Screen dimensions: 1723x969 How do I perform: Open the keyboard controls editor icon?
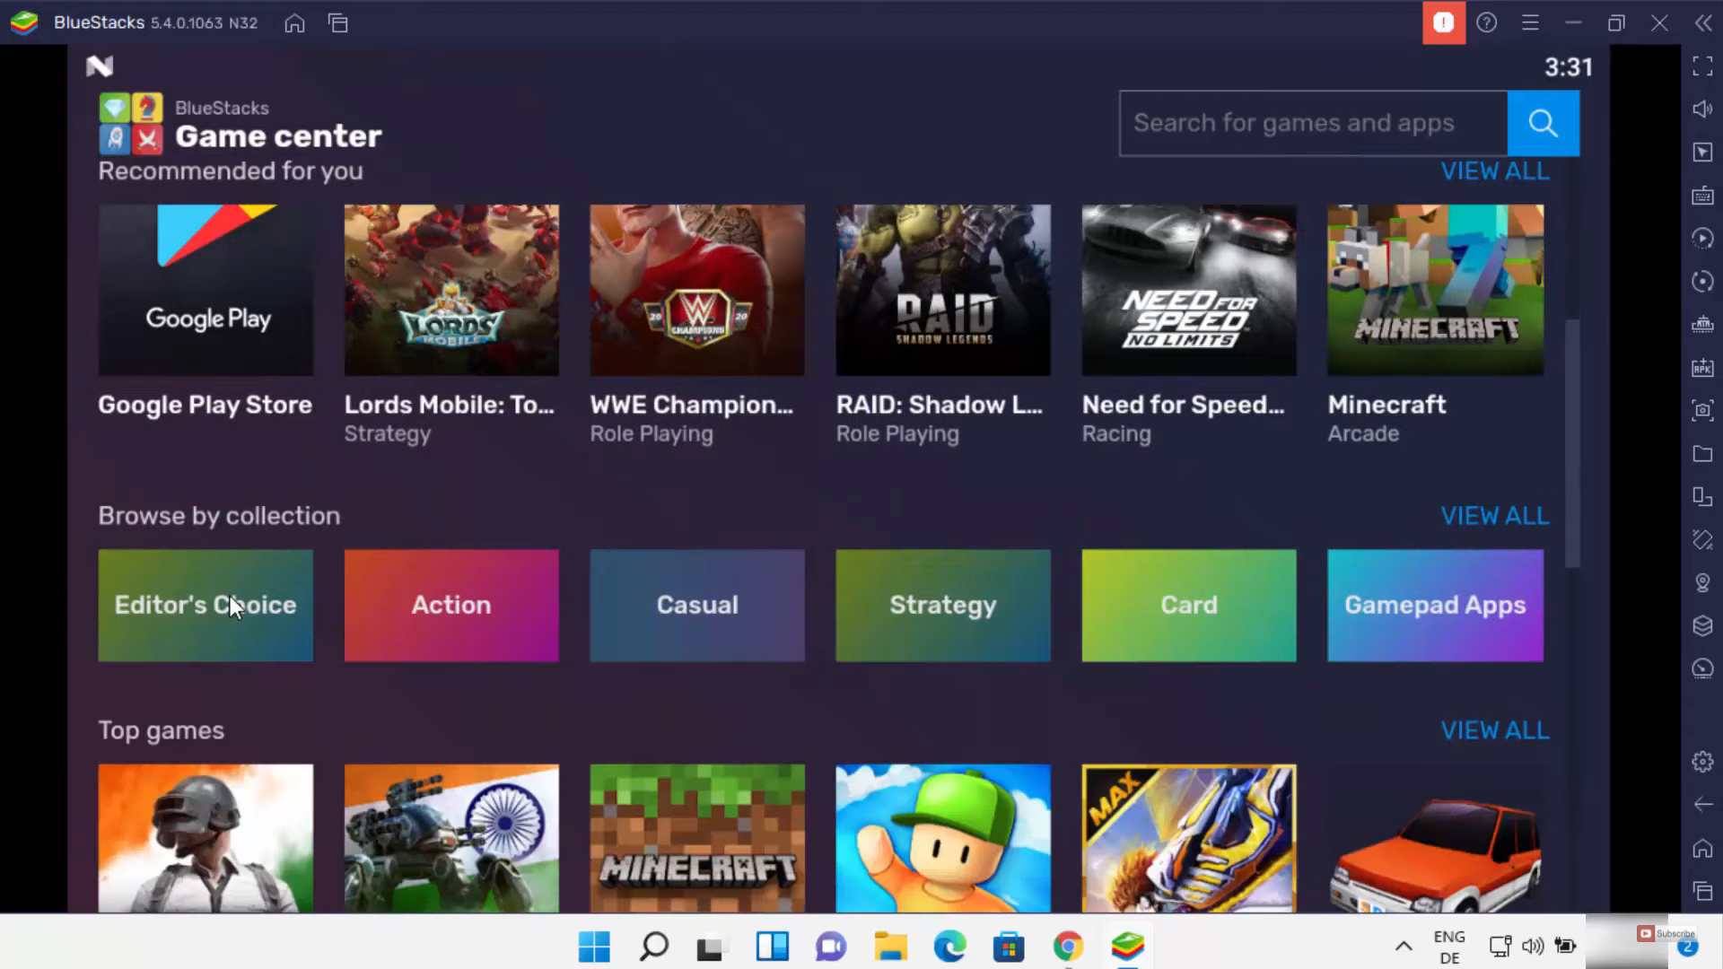coord(1702,196)
